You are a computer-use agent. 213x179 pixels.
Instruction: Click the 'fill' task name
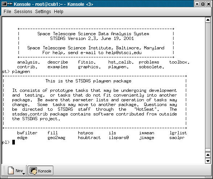53,133
